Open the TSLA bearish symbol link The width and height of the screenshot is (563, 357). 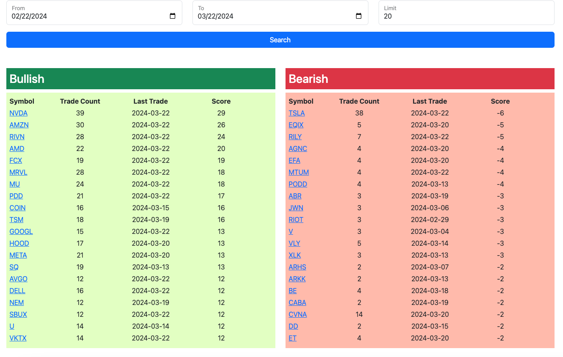[x=297, y=113]
